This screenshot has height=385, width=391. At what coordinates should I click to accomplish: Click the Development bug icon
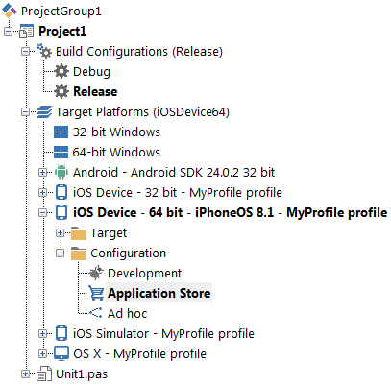point(96,273)
